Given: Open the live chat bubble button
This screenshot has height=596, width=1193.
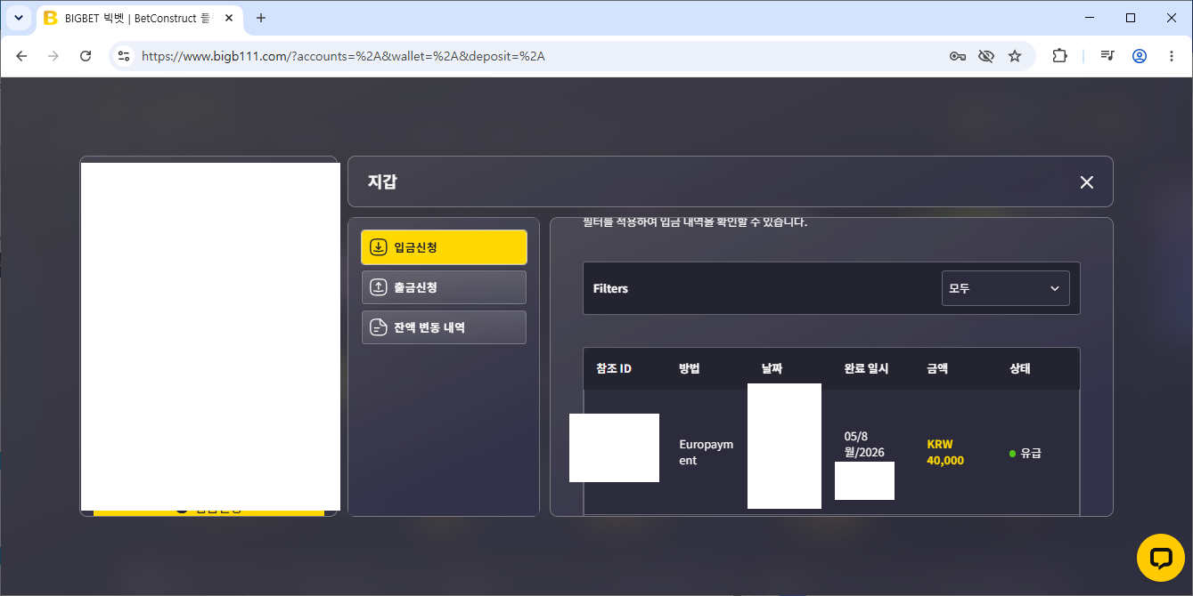Looking at the screenshot, I should tap(1161, 558).
